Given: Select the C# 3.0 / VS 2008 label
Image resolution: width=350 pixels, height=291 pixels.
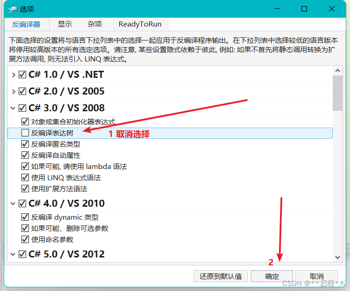Looking at the screenshot, I should [x=67, y=108].
